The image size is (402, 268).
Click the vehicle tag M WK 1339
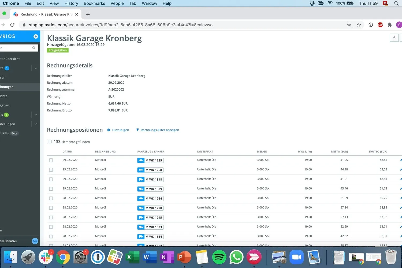pos(150,189)
